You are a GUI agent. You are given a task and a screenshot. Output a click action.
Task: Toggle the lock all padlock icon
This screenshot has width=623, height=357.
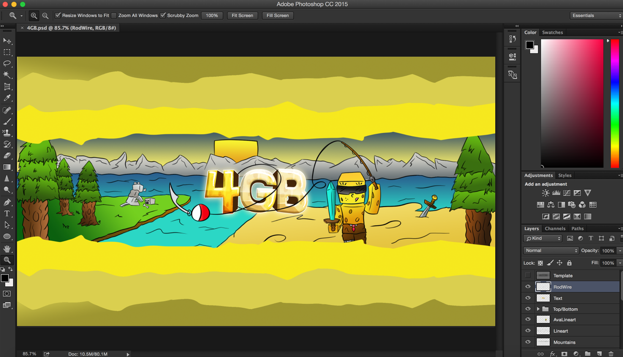(570, 263)
